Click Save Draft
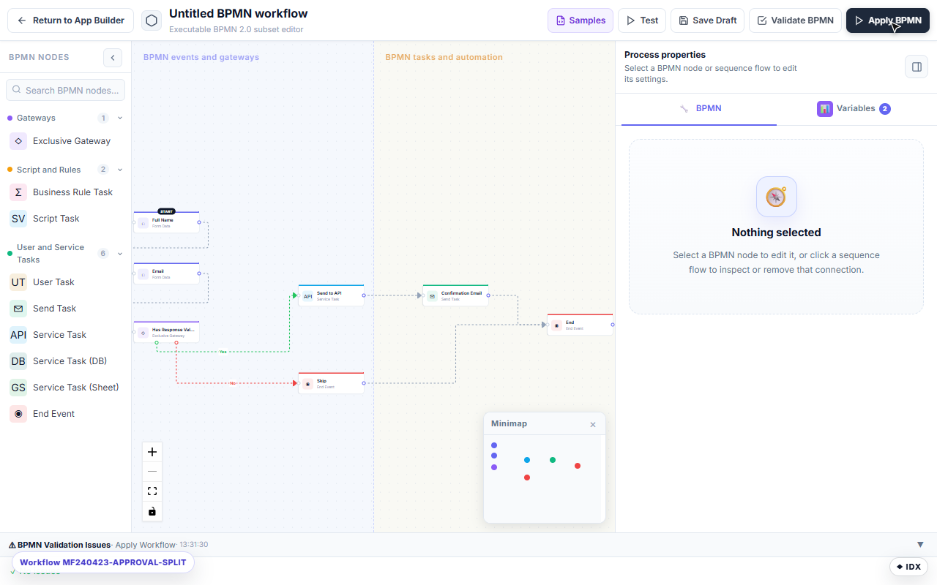The image size is (937, 585). click(x=707, y=20)
